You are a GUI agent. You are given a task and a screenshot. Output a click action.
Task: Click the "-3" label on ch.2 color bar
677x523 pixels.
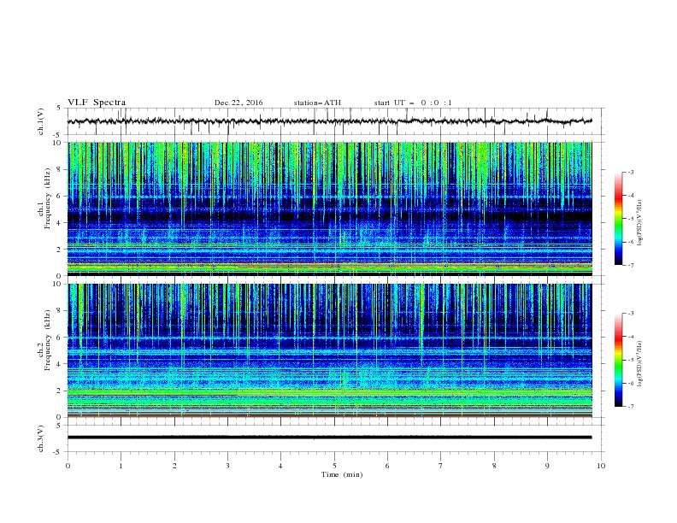(630, 314)
